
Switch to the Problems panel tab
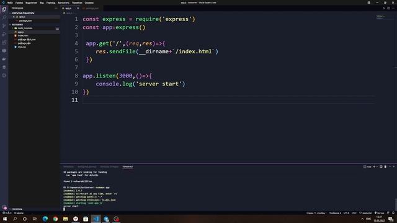point(68,167)
